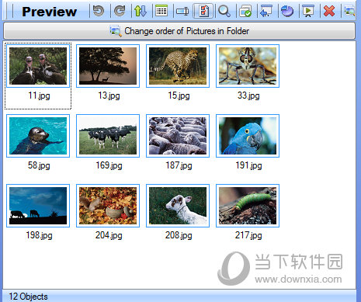Click the file name label 33.jpg
The width and height of the screenshot is (361, 302).
(x=248, y=95)
